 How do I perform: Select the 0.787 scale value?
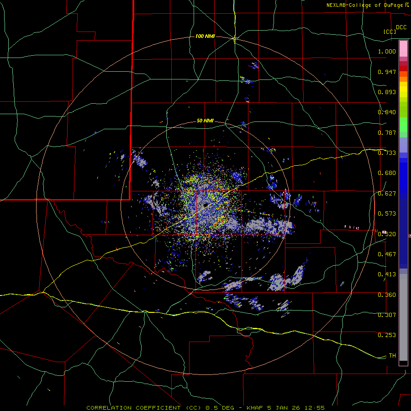click(x=387, y=132)
